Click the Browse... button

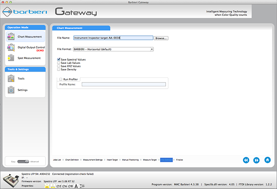click(161, 38)
